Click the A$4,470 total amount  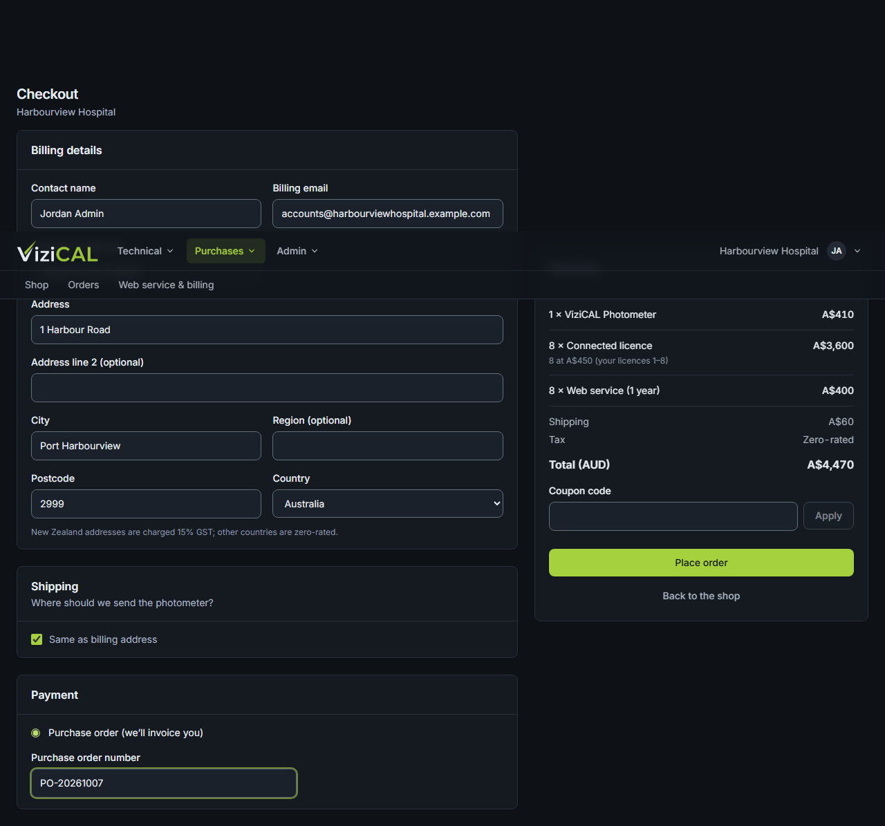point(830,464)
